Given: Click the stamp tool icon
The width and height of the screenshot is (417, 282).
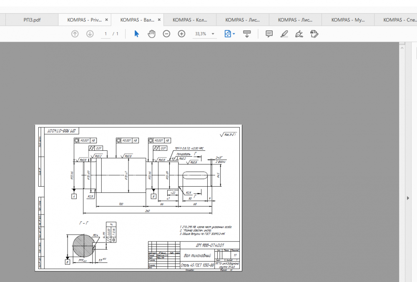Looking at the screenshot, I should pyautogui.click(x=314, y=34).
